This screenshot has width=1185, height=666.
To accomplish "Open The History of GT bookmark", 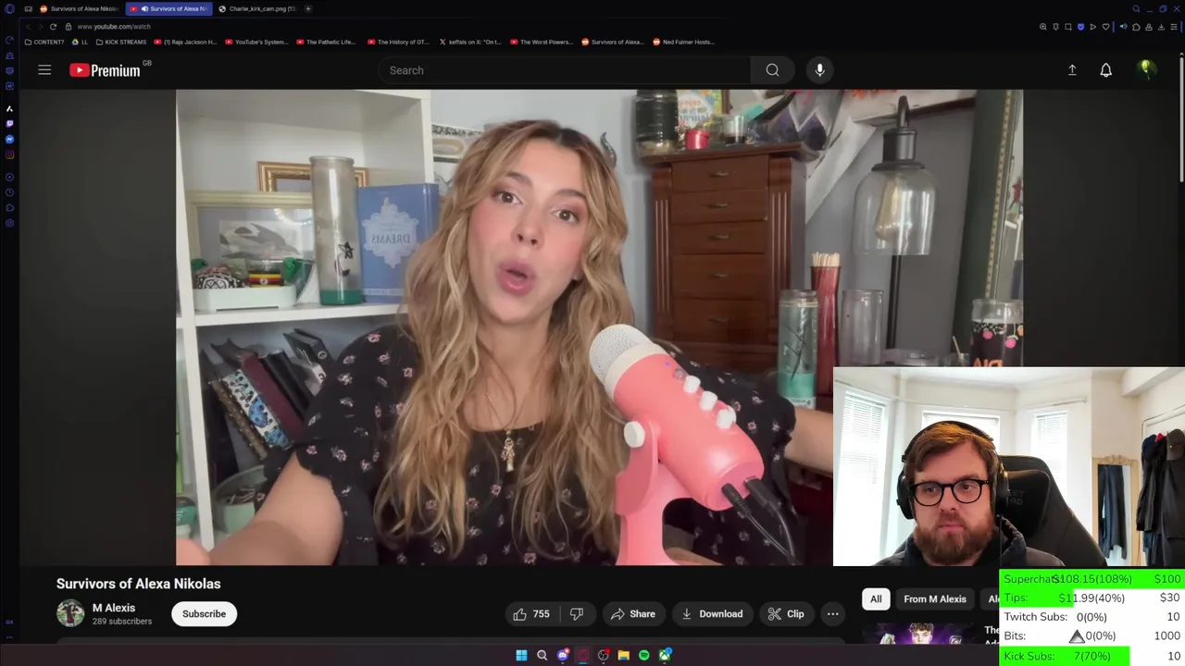I will (398, 42).
